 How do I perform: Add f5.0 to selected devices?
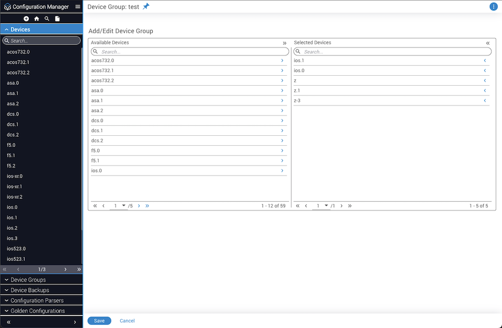point(282,150)
